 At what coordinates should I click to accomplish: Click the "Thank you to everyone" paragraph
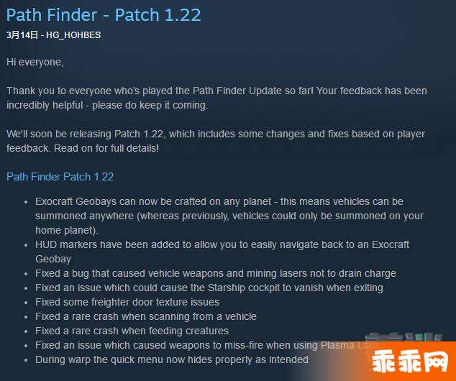[216, 98]
